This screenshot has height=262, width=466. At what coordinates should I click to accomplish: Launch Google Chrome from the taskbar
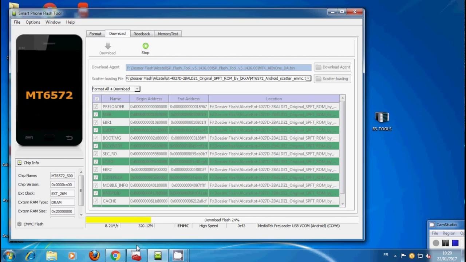coord(115,256)
